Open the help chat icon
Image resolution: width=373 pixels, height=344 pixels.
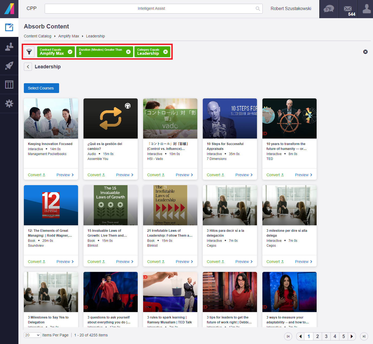329,9
